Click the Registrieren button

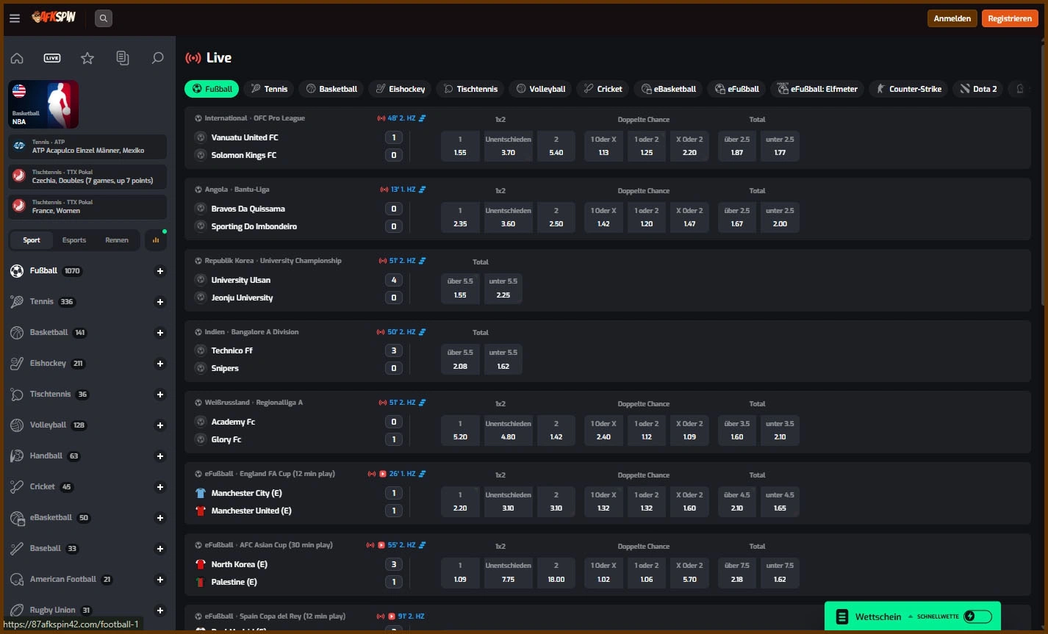(x=1010, y=18)
